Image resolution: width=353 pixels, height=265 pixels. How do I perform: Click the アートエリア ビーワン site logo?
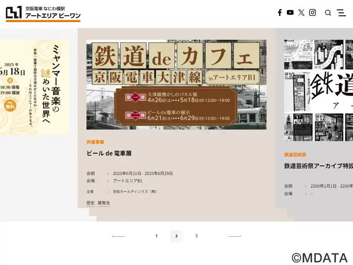43,14
